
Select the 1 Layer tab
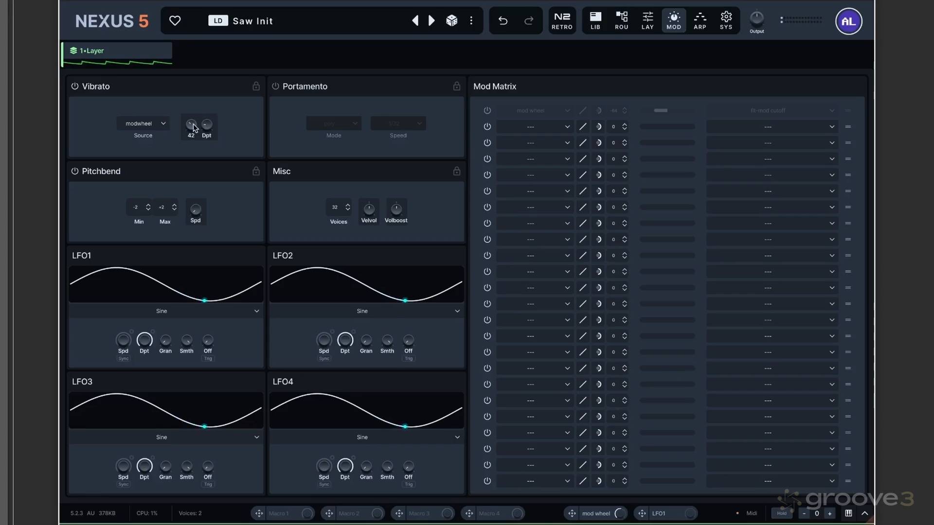[117, 51]
